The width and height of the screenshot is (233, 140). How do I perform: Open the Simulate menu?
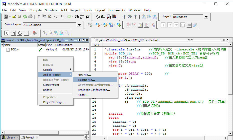[51, 10]
